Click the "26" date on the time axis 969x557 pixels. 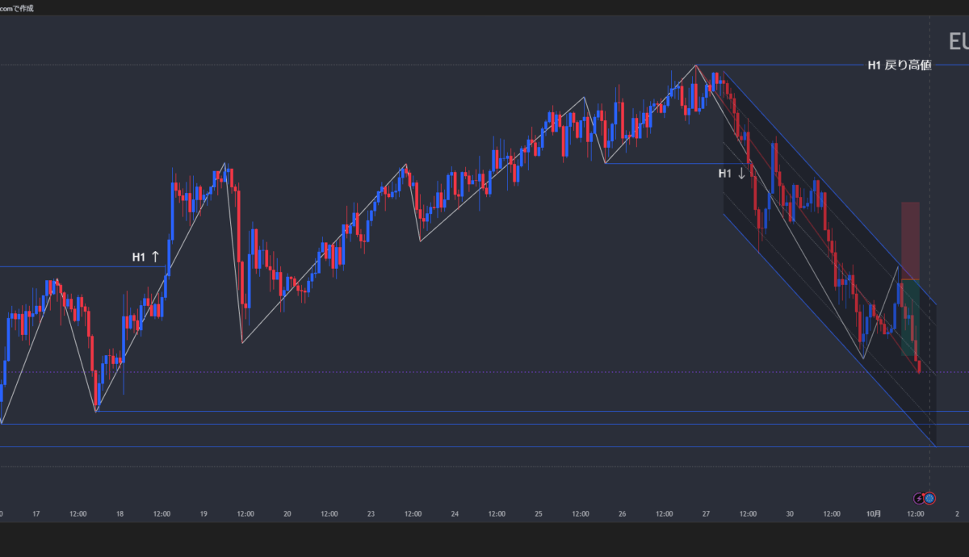tap(622, 513)
